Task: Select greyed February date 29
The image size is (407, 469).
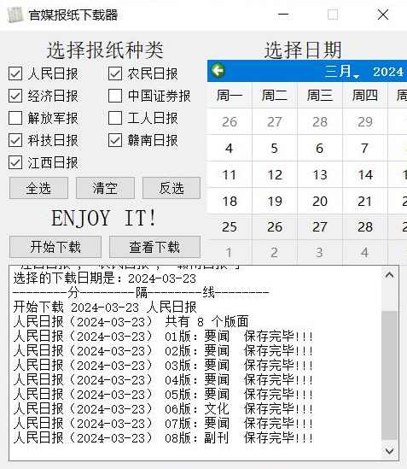Action: pos(365,122)
